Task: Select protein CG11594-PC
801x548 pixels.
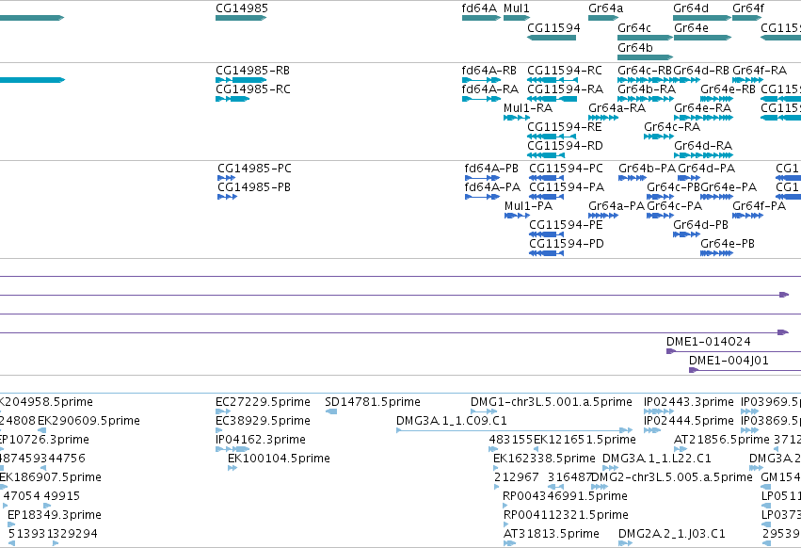Action: [546, 178]
